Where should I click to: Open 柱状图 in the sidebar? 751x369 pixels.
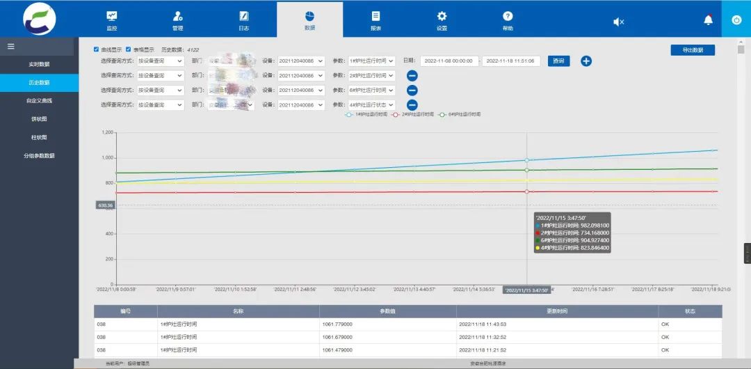point(39,137)
